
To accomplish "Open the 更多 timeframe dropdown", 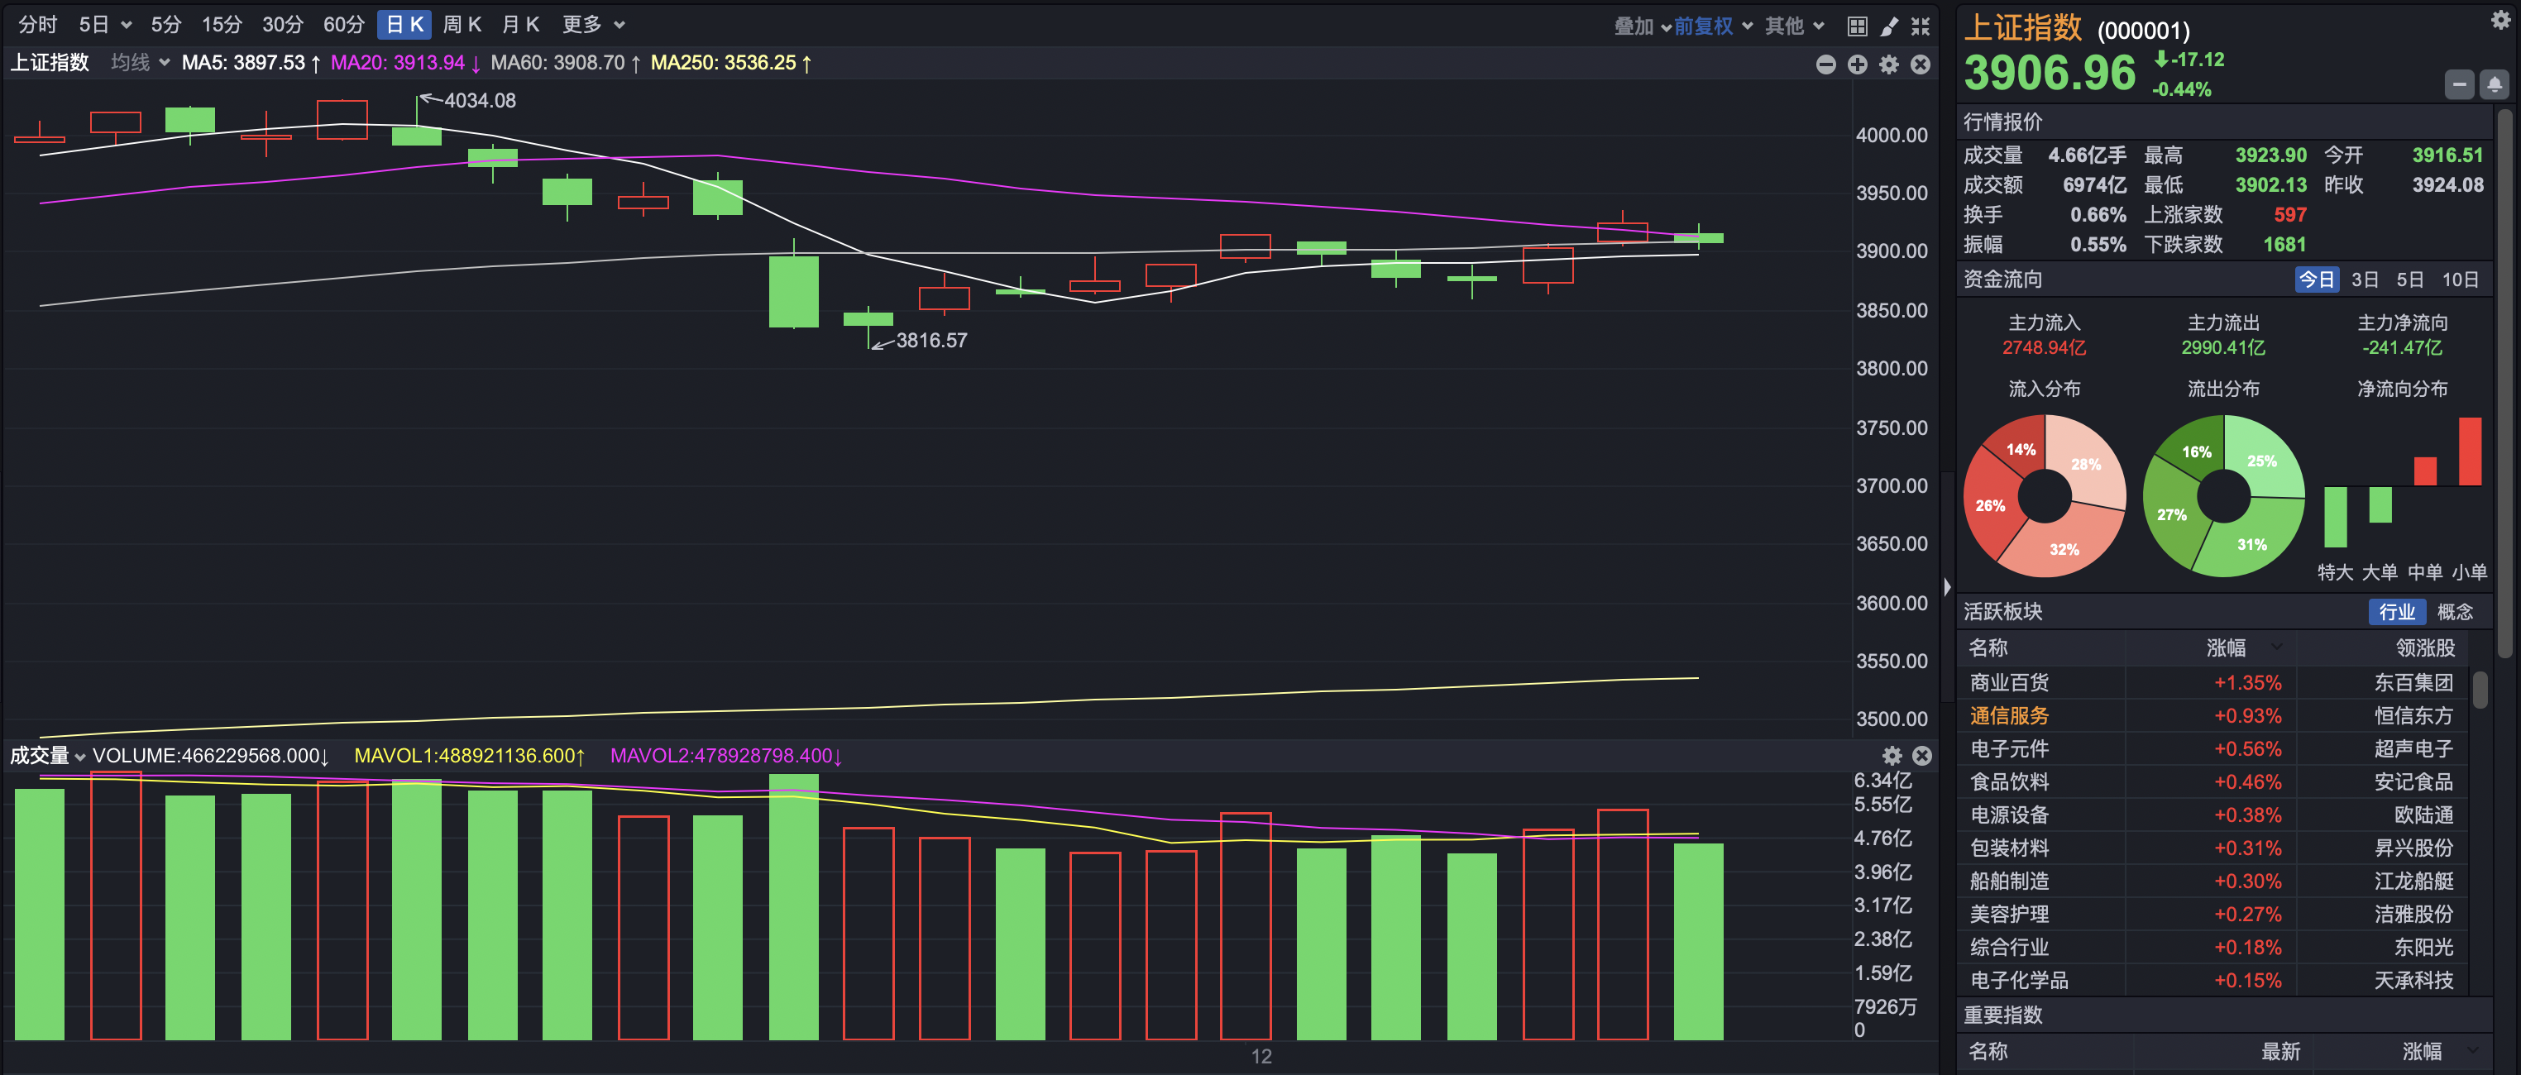I will tap(592, 25).
